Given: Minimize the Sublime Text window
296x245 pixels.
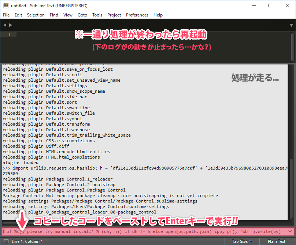Looking at the screenshot, I should [x=254, y=5].
